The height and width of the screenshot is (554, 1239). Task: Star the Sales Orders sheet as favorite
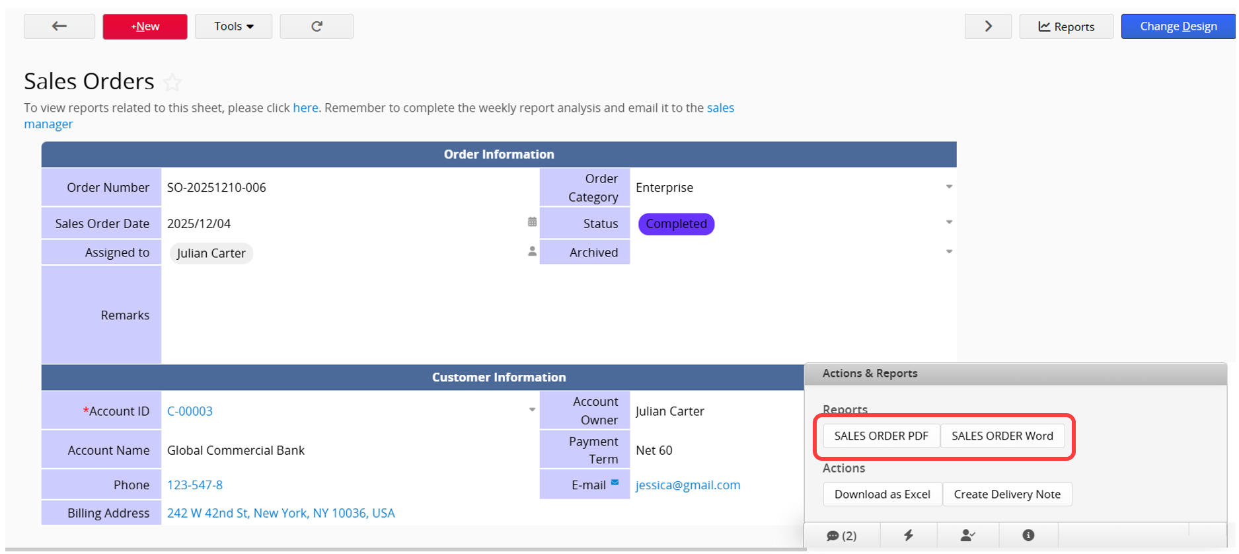coord(172,83)
